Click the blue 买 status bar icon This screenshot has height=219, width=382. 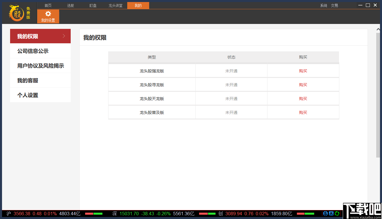click(x=331, y=214)
